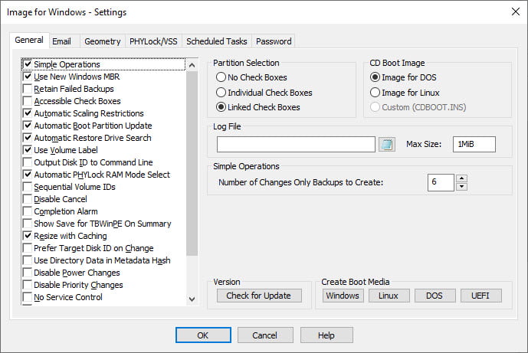Confirm settings with OK button

click(203, 335)
